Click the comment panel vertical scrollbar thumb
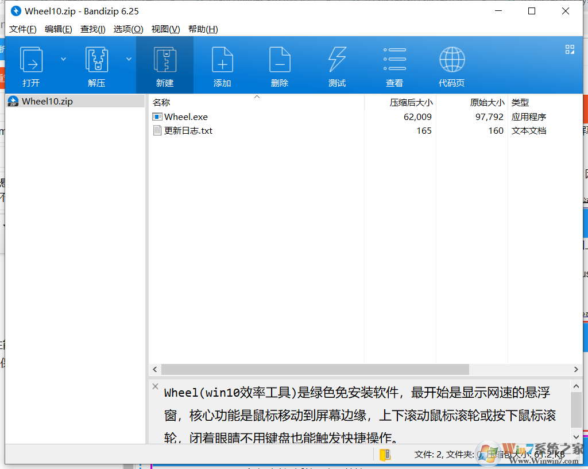Image resolution: width=588 pixels, height=469 pixels. click(x=576, y=410)
